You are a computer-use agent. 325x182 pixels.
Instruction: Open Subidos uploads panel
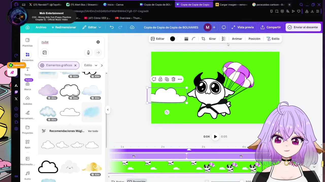[x=27, y=101]
